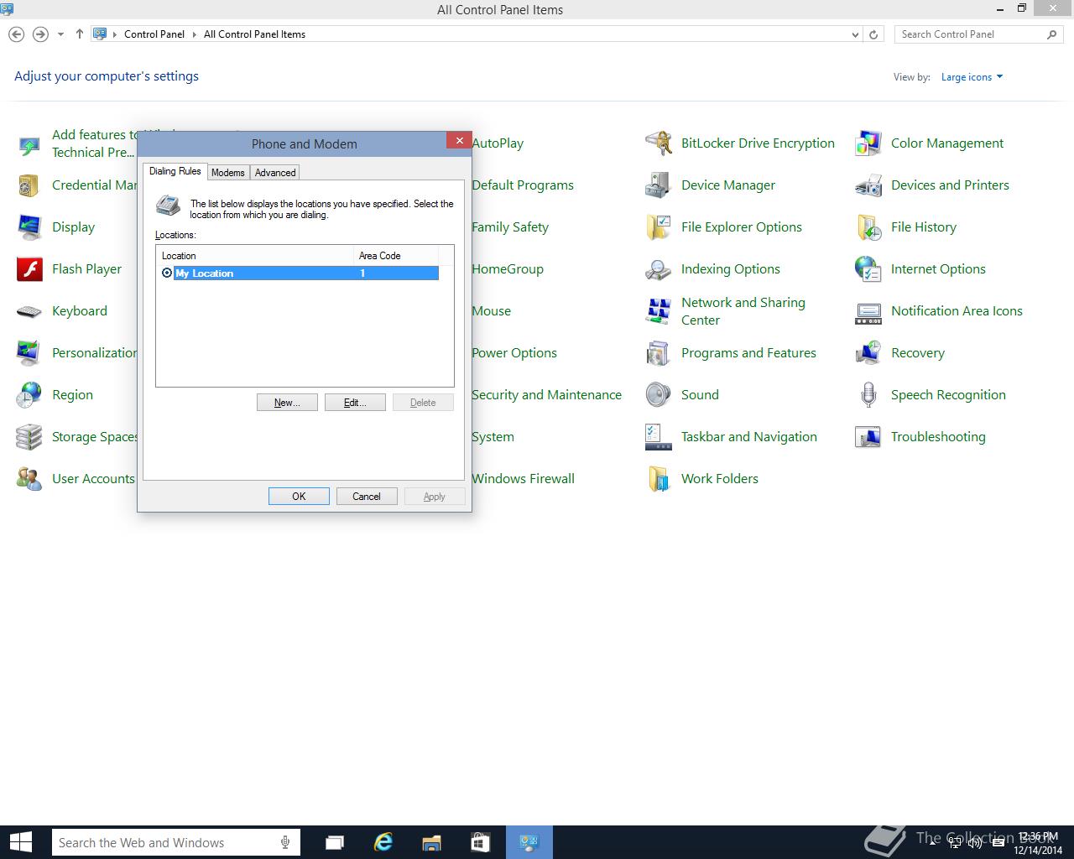Open the Speech Recognition microphone icon
Viewport: 1074px width, 859px height.
point(868,395)
